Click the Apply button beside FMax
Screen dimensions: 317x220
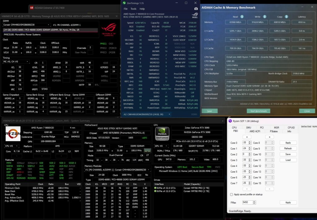point(288,202)
